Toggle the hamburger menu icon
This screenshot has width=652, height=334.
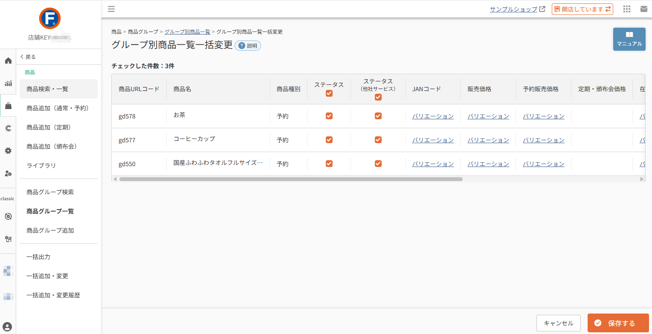(111, 9)
